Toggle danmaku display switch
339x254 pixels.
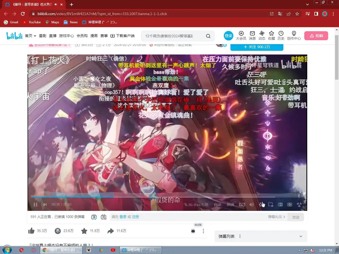pyautogui.click(x=94, y=217)
